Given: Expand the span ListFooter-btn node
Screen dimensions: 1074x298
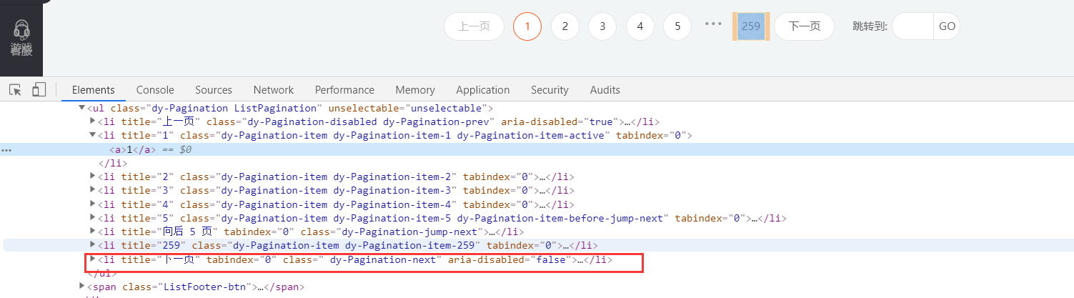Looking at the screenshot, I should pyautogui.click(x=81, y=287).
